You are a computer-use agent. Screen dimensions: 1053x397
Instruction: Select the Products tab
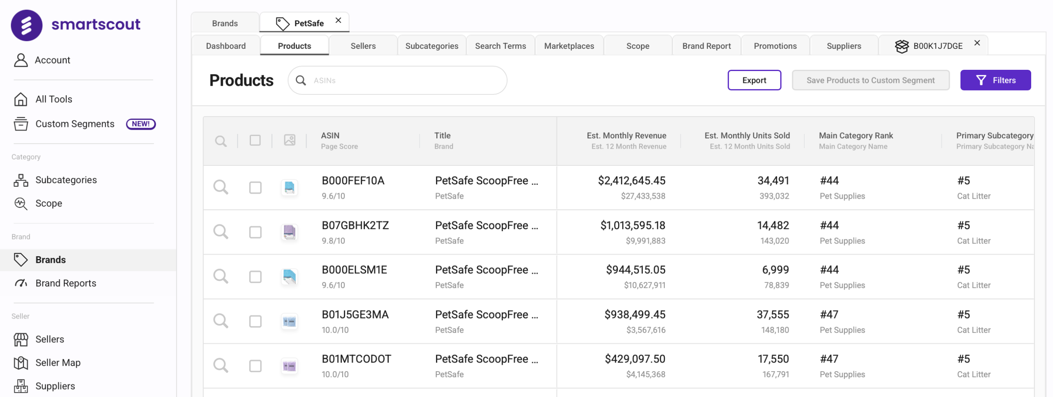pos(295,46)
